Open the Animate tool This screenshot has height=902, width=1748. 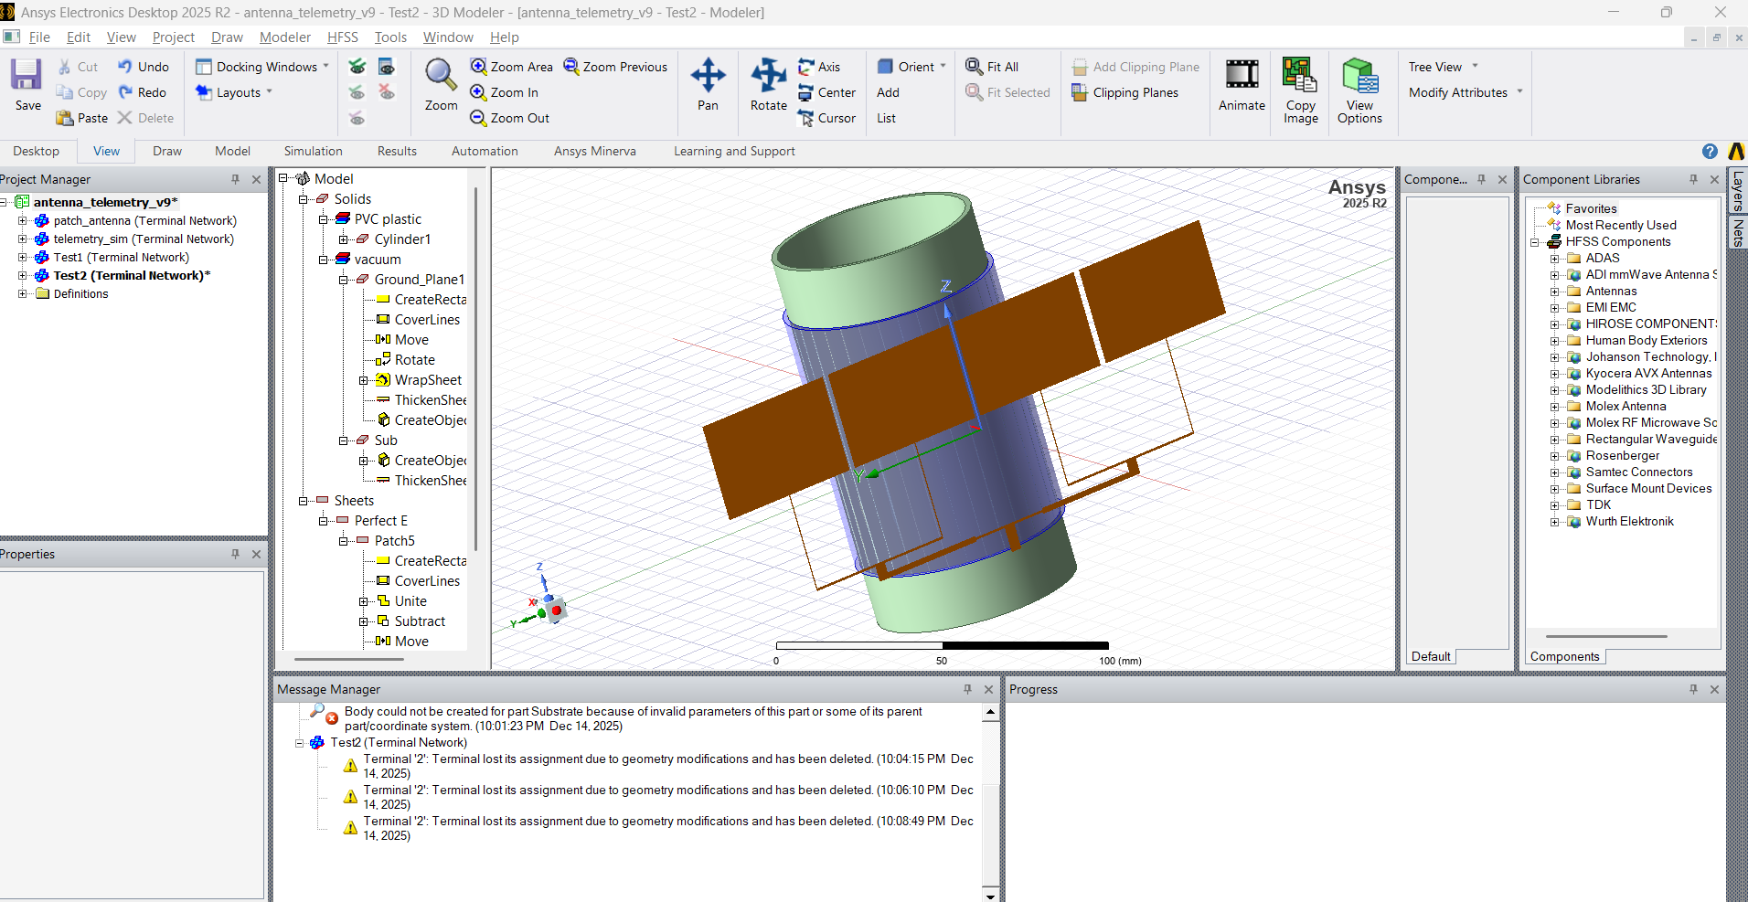click(x=1242, y=76)
